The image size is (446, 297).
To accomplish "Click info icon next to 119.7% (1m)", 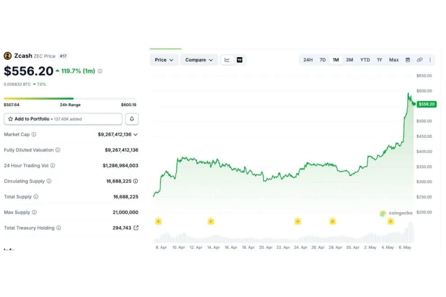I will point(100,71).
